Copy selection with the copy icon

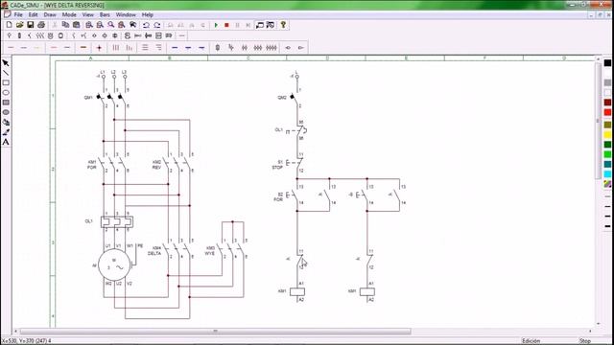(x=65, y=25)
